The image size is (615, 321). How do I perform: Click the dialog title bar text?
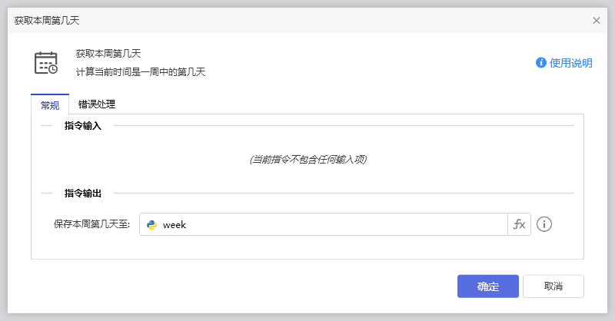coord(47,20)
